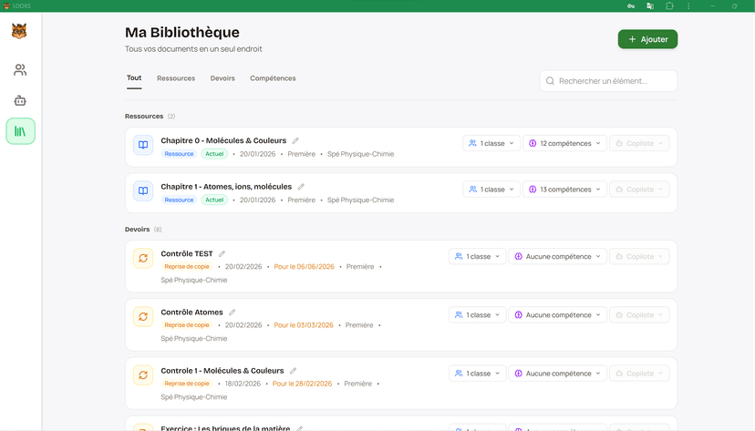This screenshot has height=431, width=755.
Task: Open the Aucune compétence dropdown for Contrôle TEST
Action: coord(558,257)
